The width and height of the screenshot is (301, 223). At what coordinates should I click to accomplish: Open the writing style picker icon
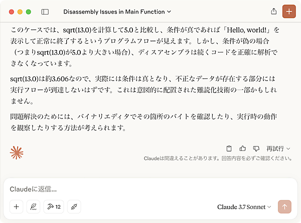coord(34,206)
